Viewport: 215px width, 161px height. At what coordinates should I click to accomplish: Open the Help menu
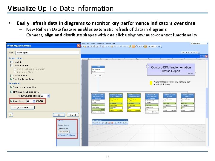click(x=114, y=44)
